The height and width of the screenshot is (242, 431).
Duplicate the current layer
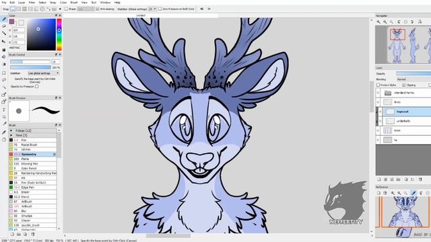click(406, 179)
